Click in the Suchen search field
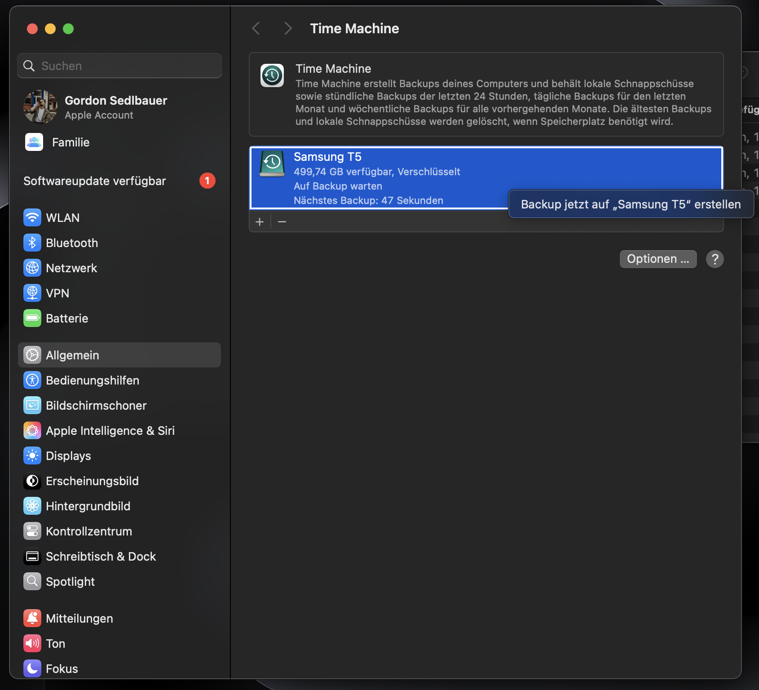 [119, 66]
